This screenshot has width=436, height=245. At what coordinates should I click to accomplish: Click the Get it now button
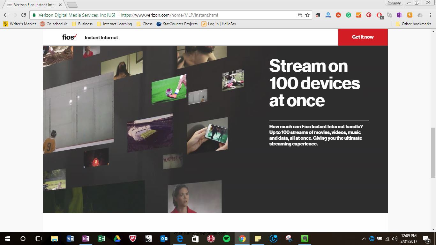click(x=363, y=37)
